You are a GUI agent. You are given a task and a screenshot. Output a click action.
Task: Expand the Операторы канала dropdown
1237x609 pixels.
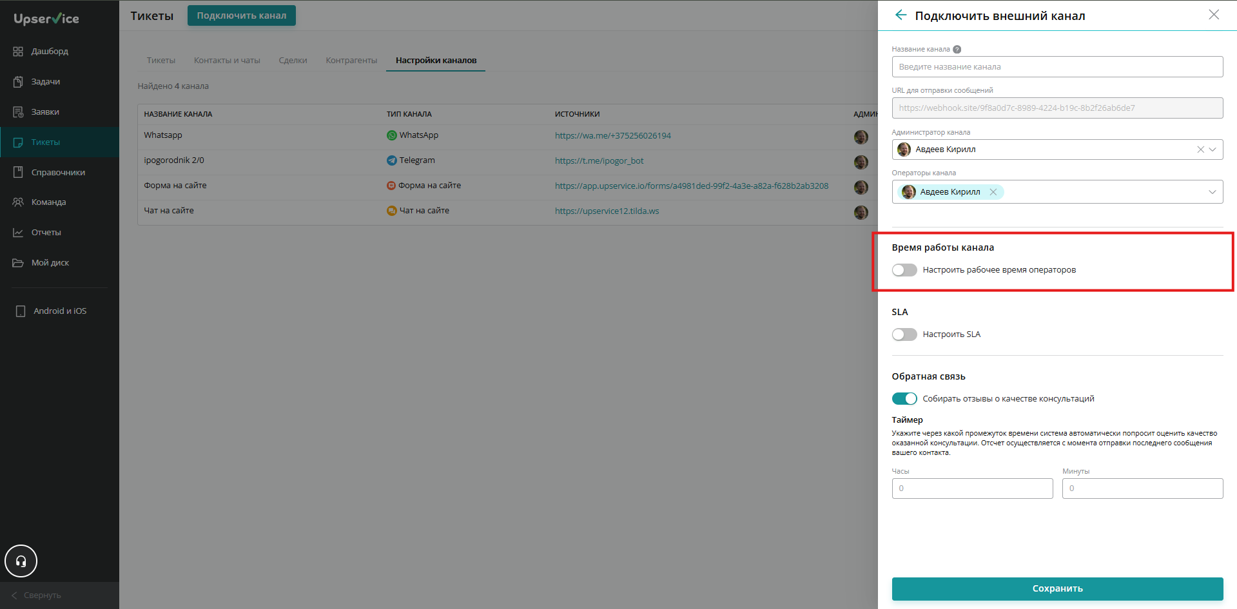[1213, 192]
